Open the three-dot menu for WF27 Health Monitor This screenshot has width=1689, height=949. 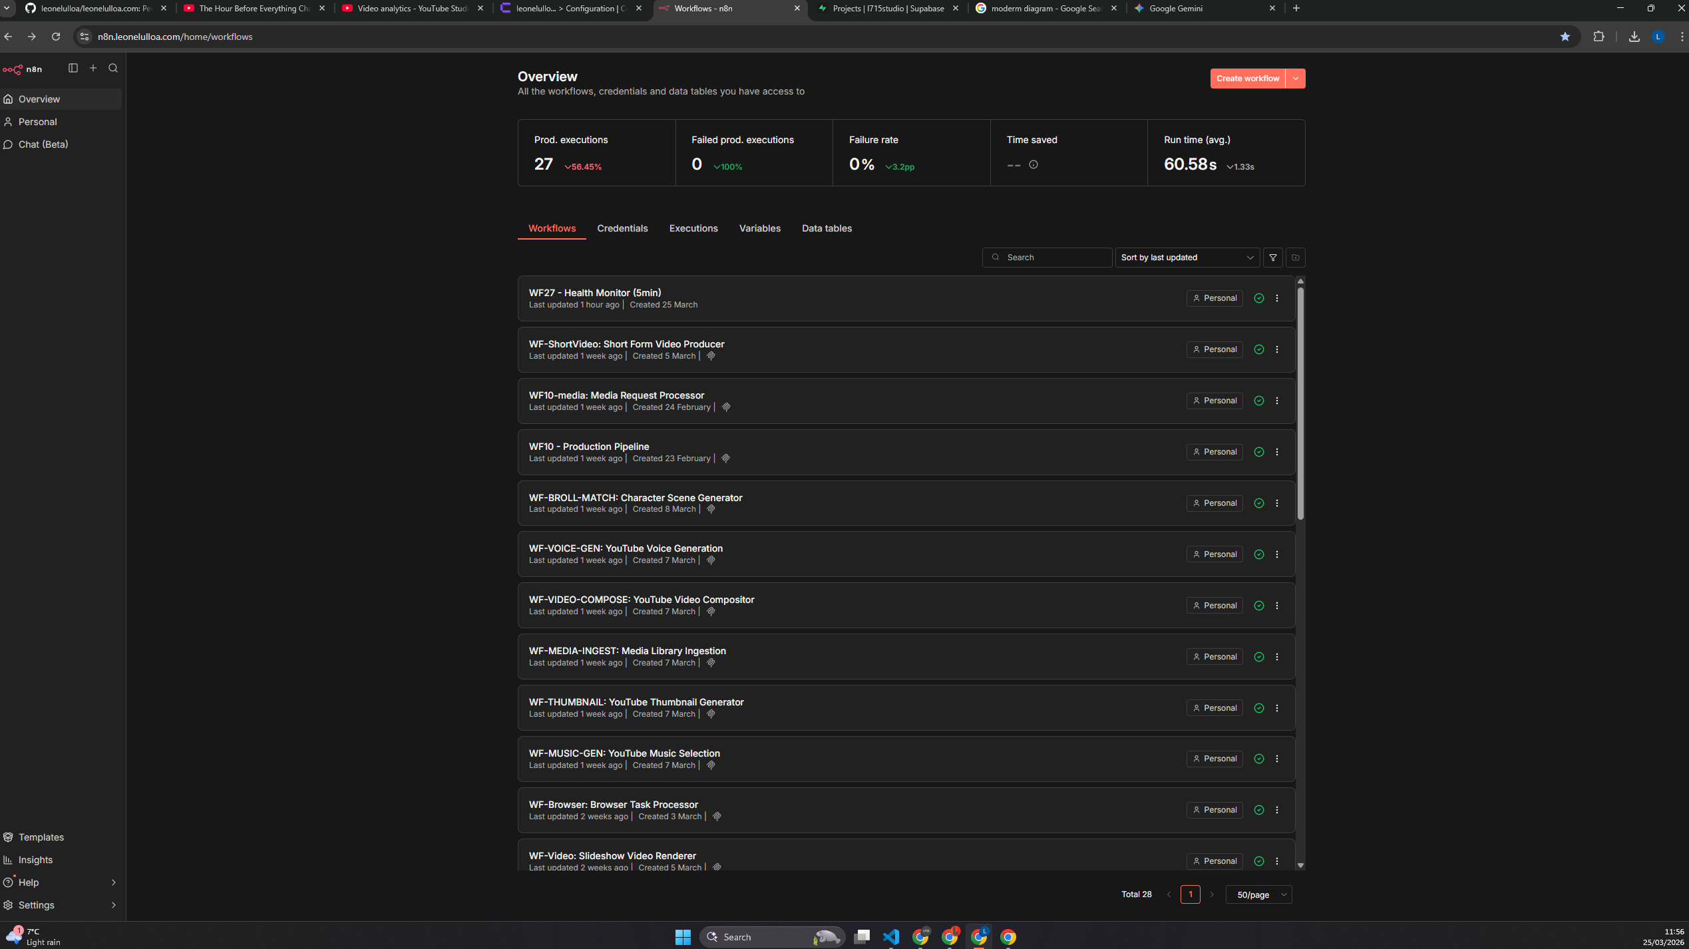[1277, 298]
